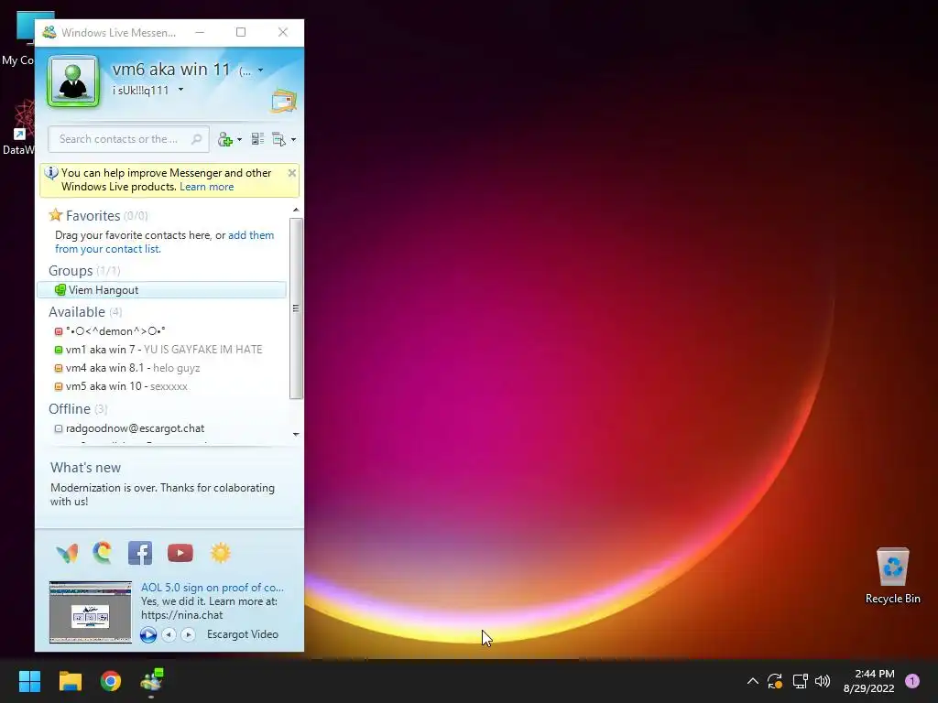The width and height of the screenshot is (938, 703).
Task: Open the personal message dropdown arrow
Action: point(180,90)
